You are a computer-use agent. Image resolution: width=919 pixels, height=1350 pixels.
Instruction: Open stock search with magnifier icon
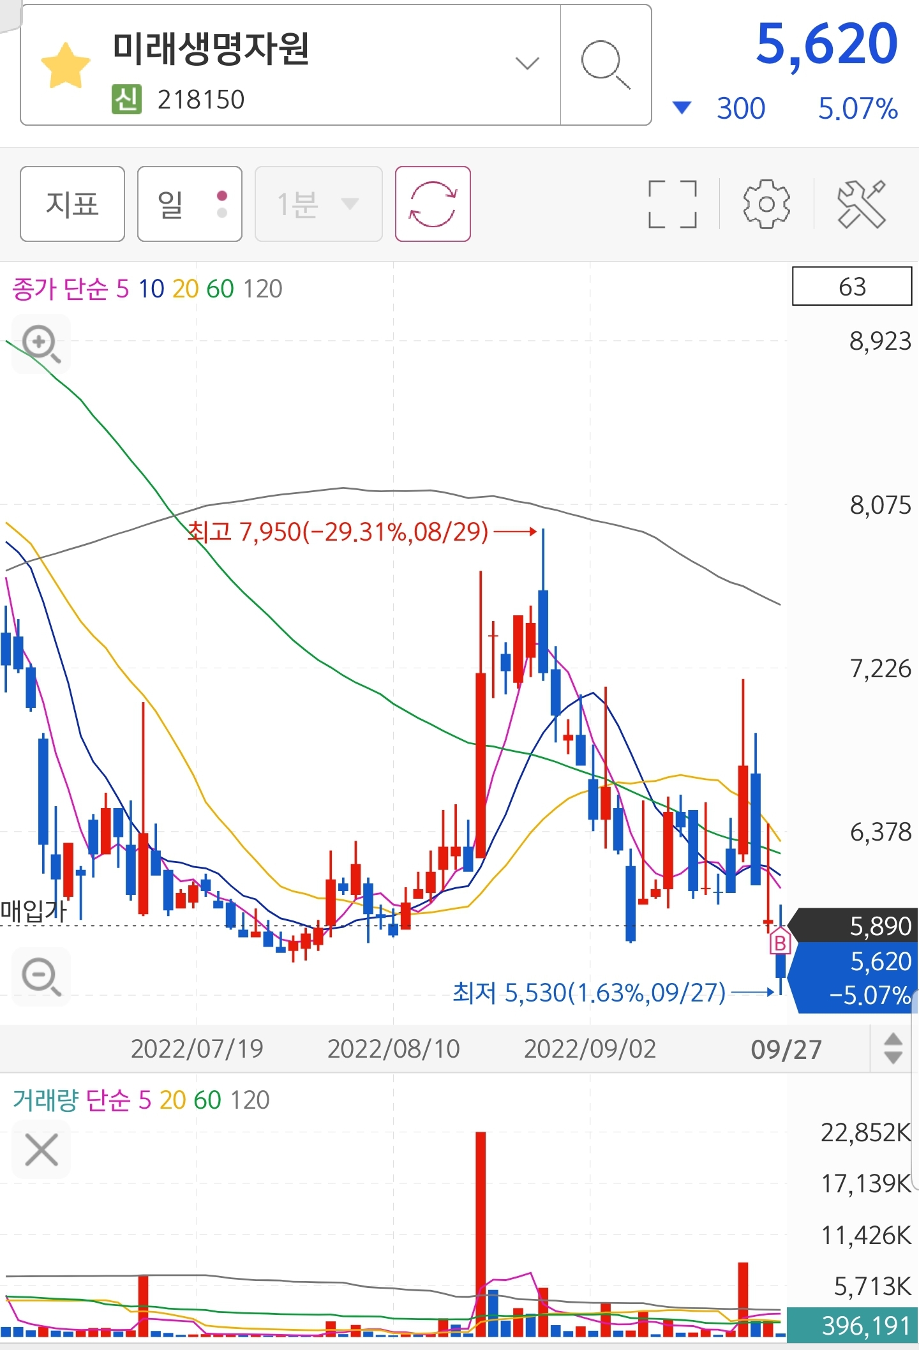tap(606, 64)
